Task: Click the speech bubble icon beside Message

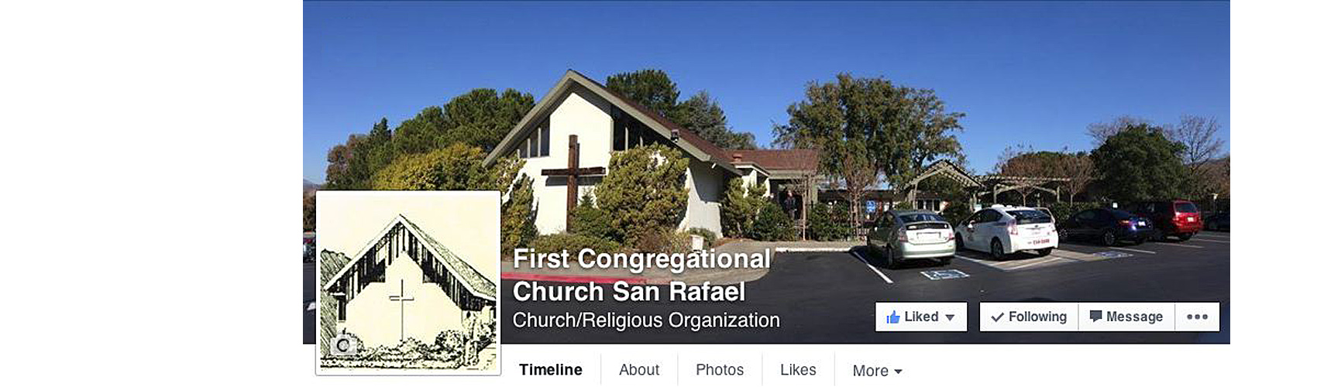Action: pos(1095,316)
